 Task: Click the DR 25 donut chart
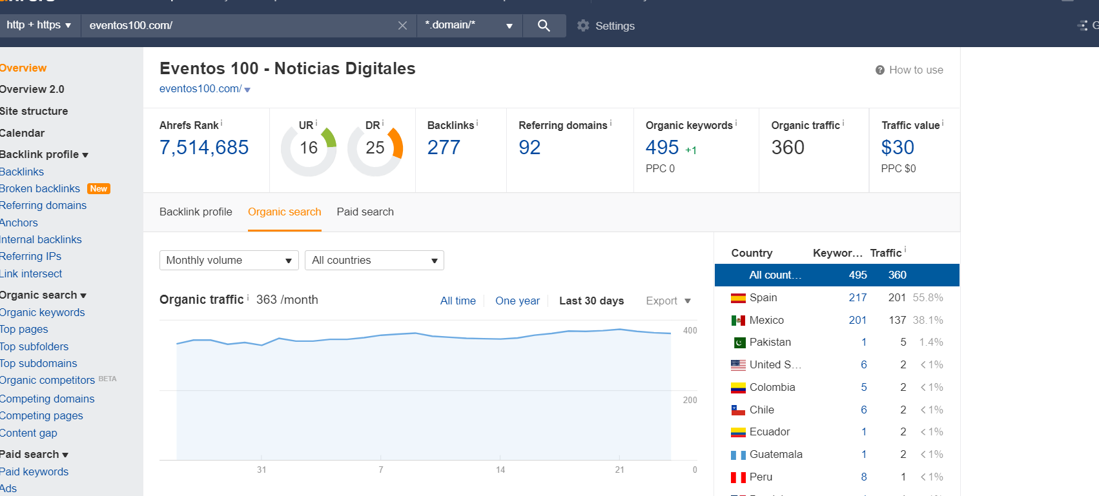(x=375, y=148)
